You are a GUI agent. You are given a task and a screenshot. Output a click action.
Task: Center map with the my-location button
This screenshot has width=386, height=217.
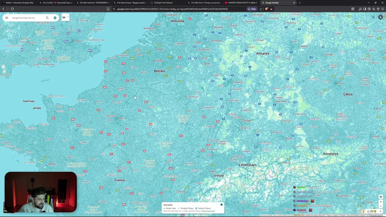coord(381,197)
